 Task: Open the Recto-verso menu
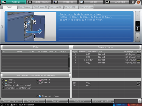[34, 101]
